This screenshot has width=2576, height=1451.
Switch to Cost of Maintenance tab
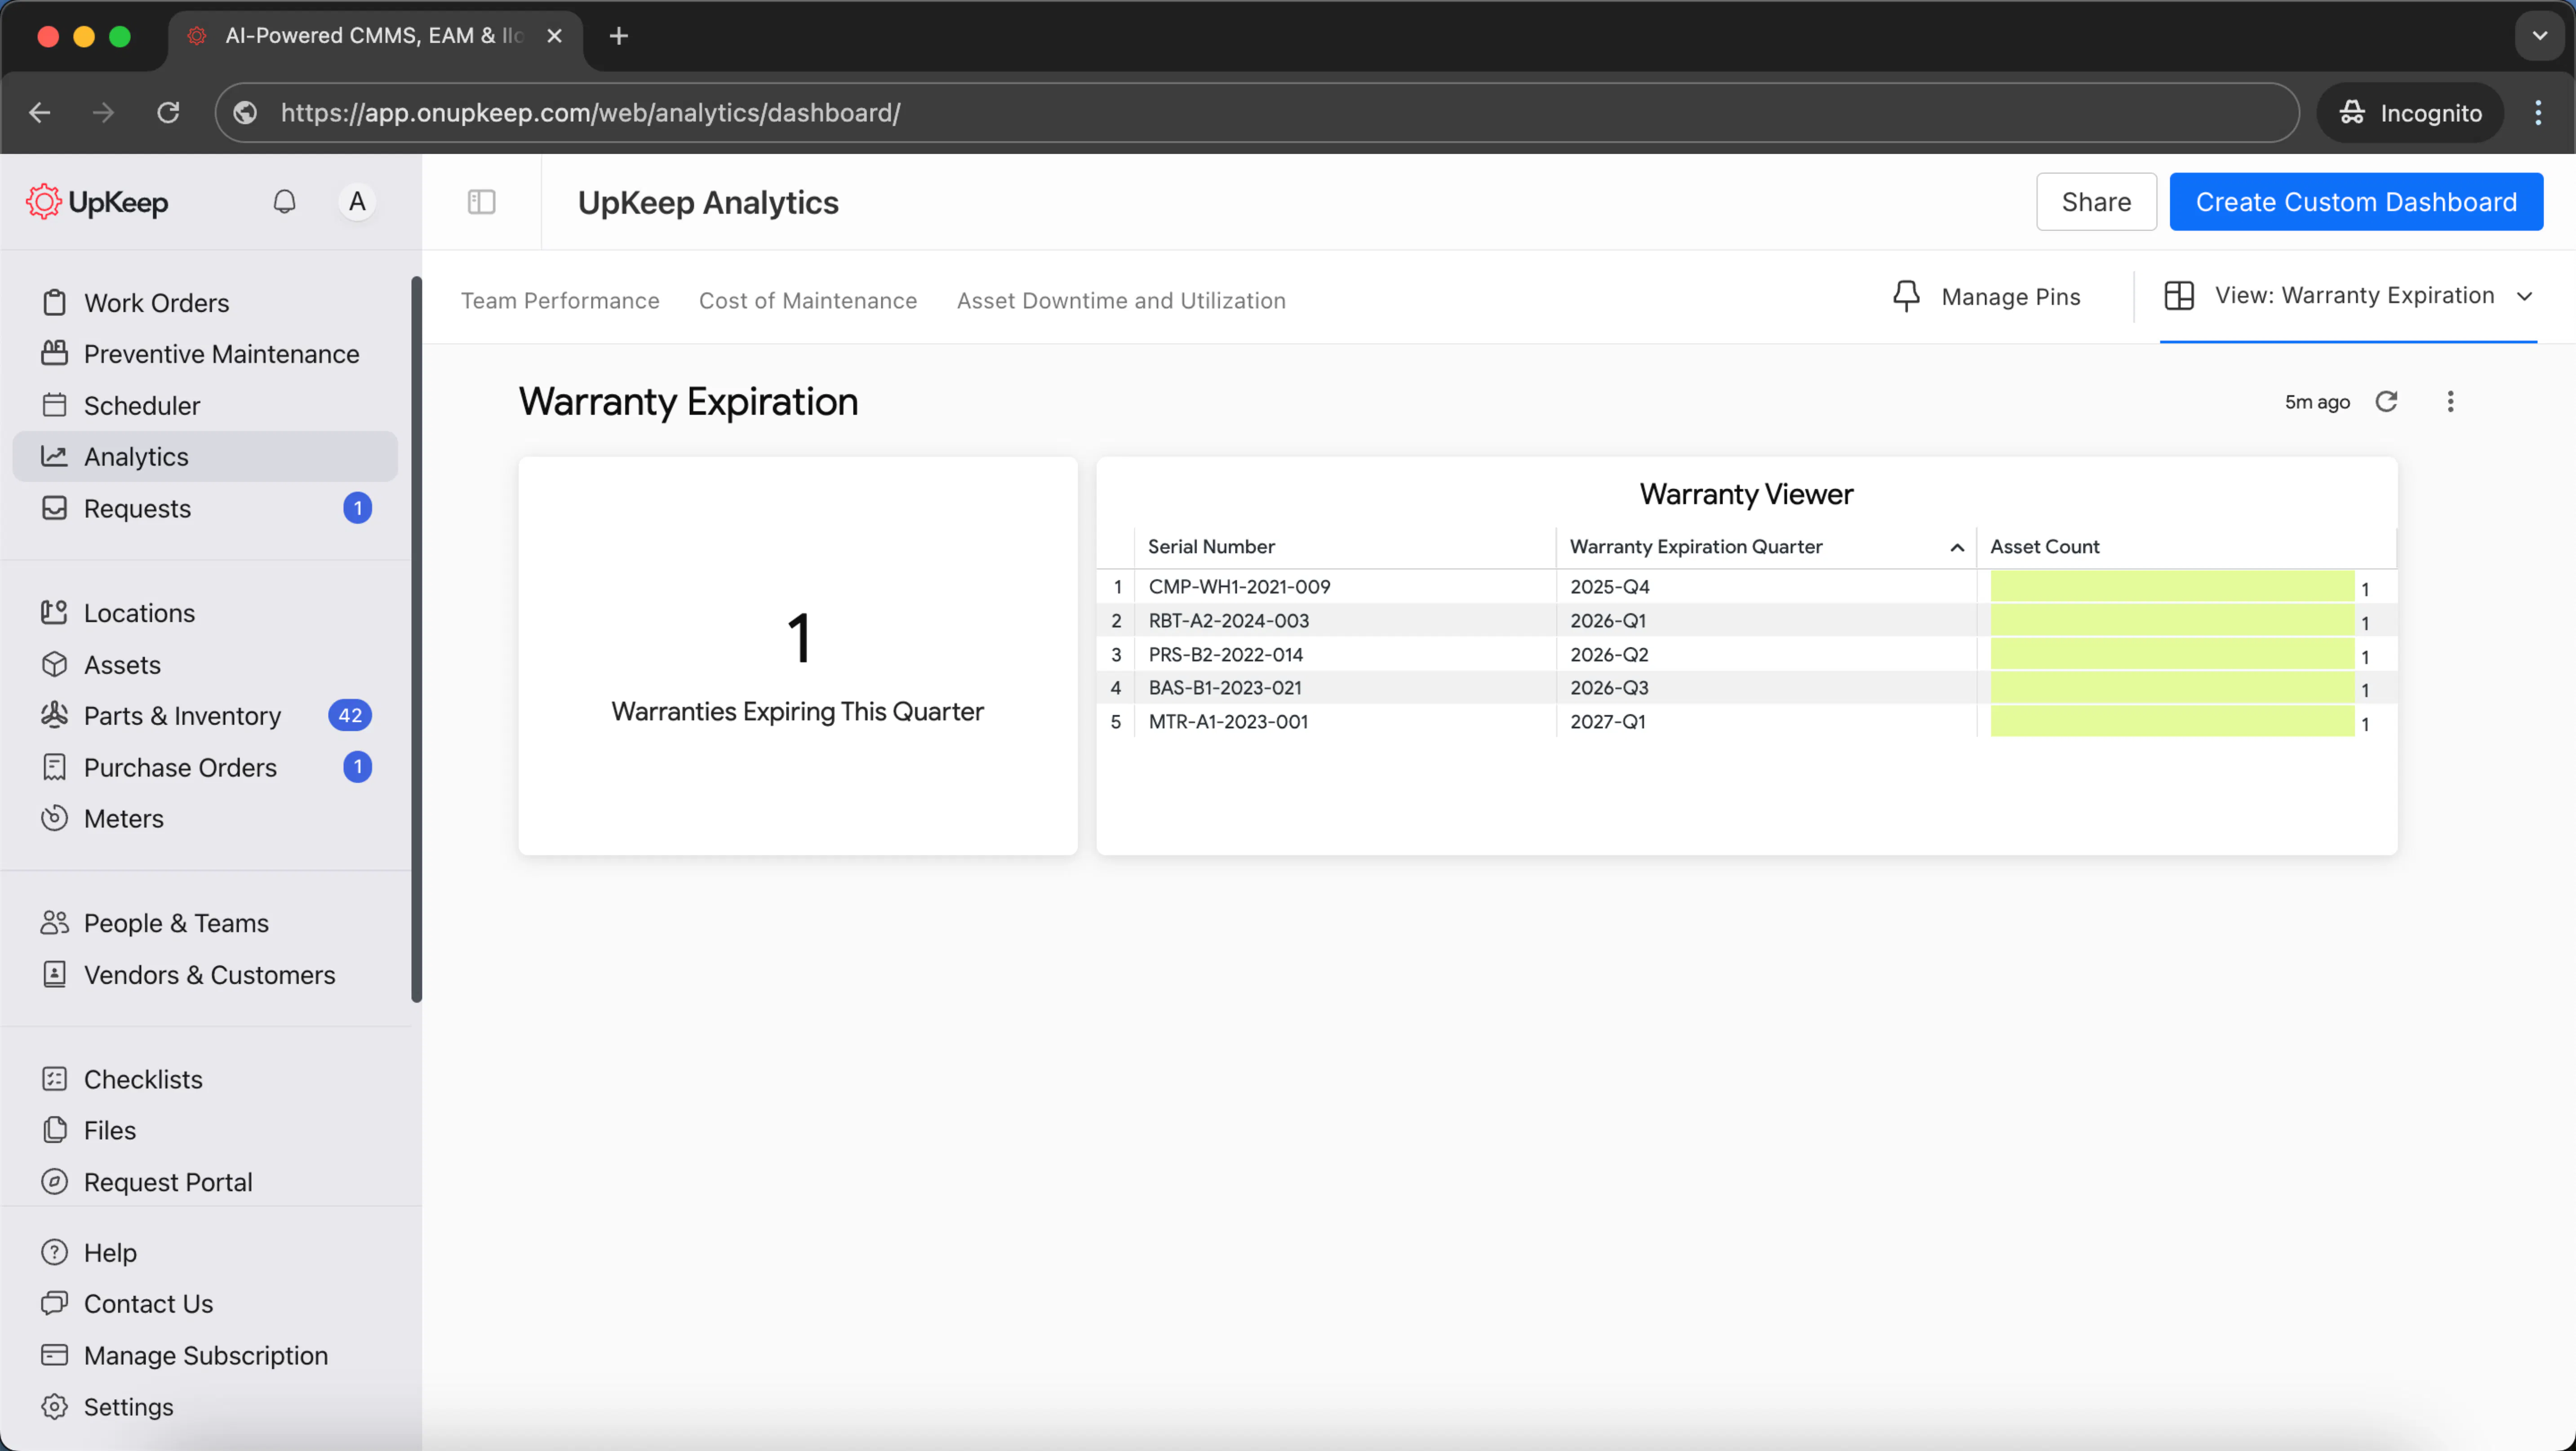tap(807, 301)
